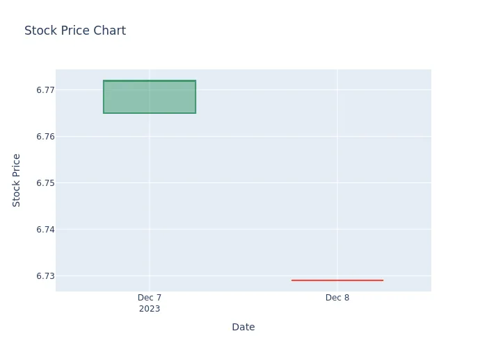Select the green Dec 7 candlestick body
This screenshot has width=487, height=347.
[150, 97]
